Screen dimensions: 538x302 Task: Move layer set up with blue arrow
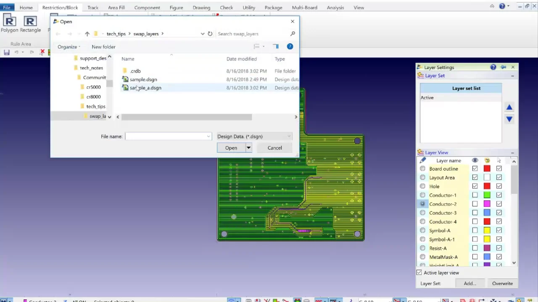[x=509, y=107]
